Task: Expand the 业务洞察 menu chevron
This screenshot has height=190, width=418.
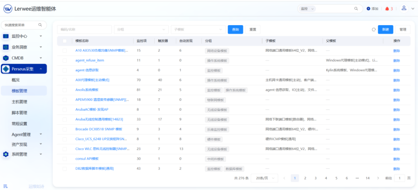Action: 41,47
